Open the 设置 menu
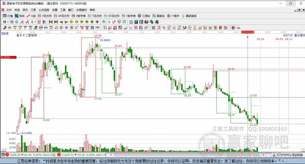Viewport: 305px width, 164px height. click(x=55, y=10)
